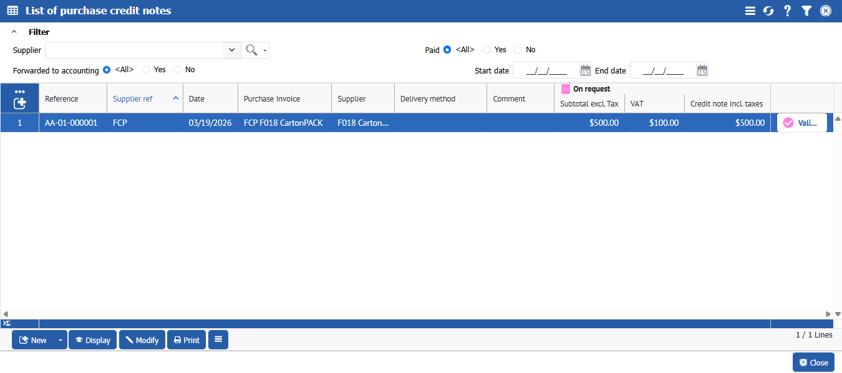Select Paid 'No' radio option

tap(518, 50)
